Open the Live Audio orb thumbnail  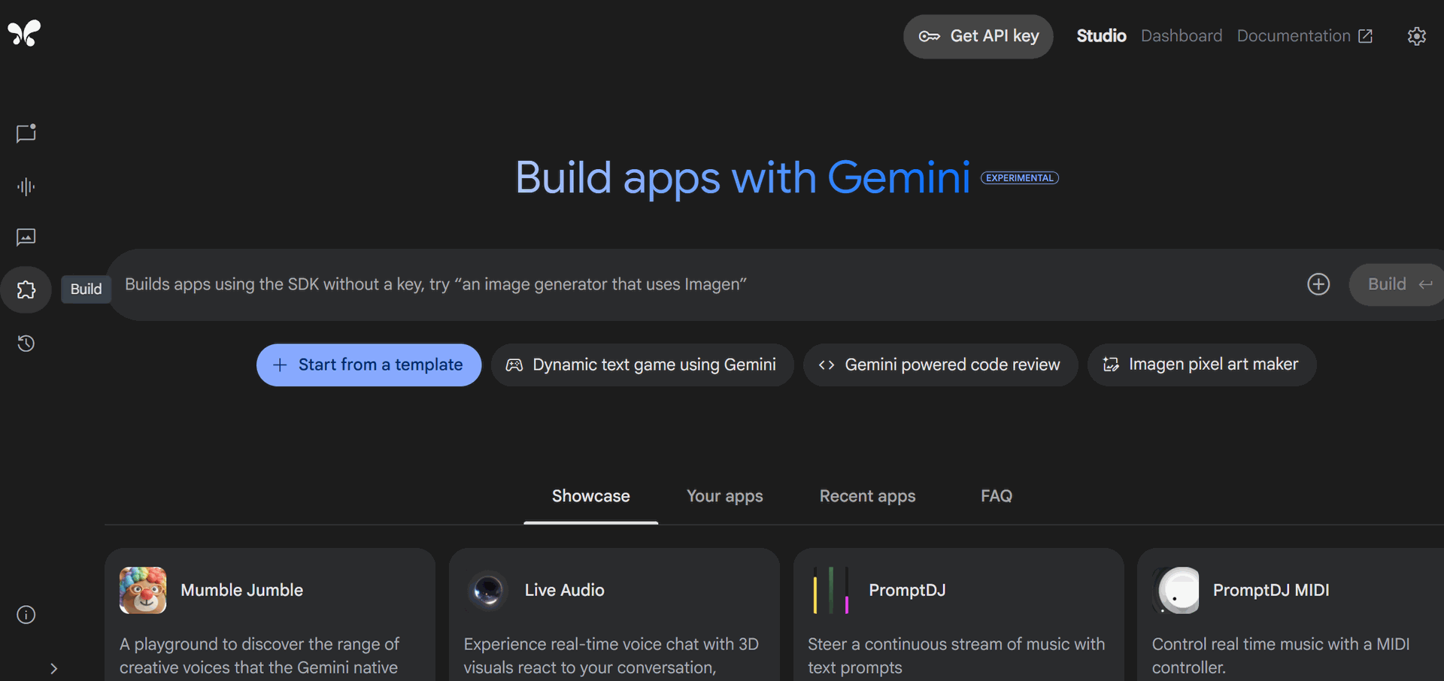(x=487, y=590)
